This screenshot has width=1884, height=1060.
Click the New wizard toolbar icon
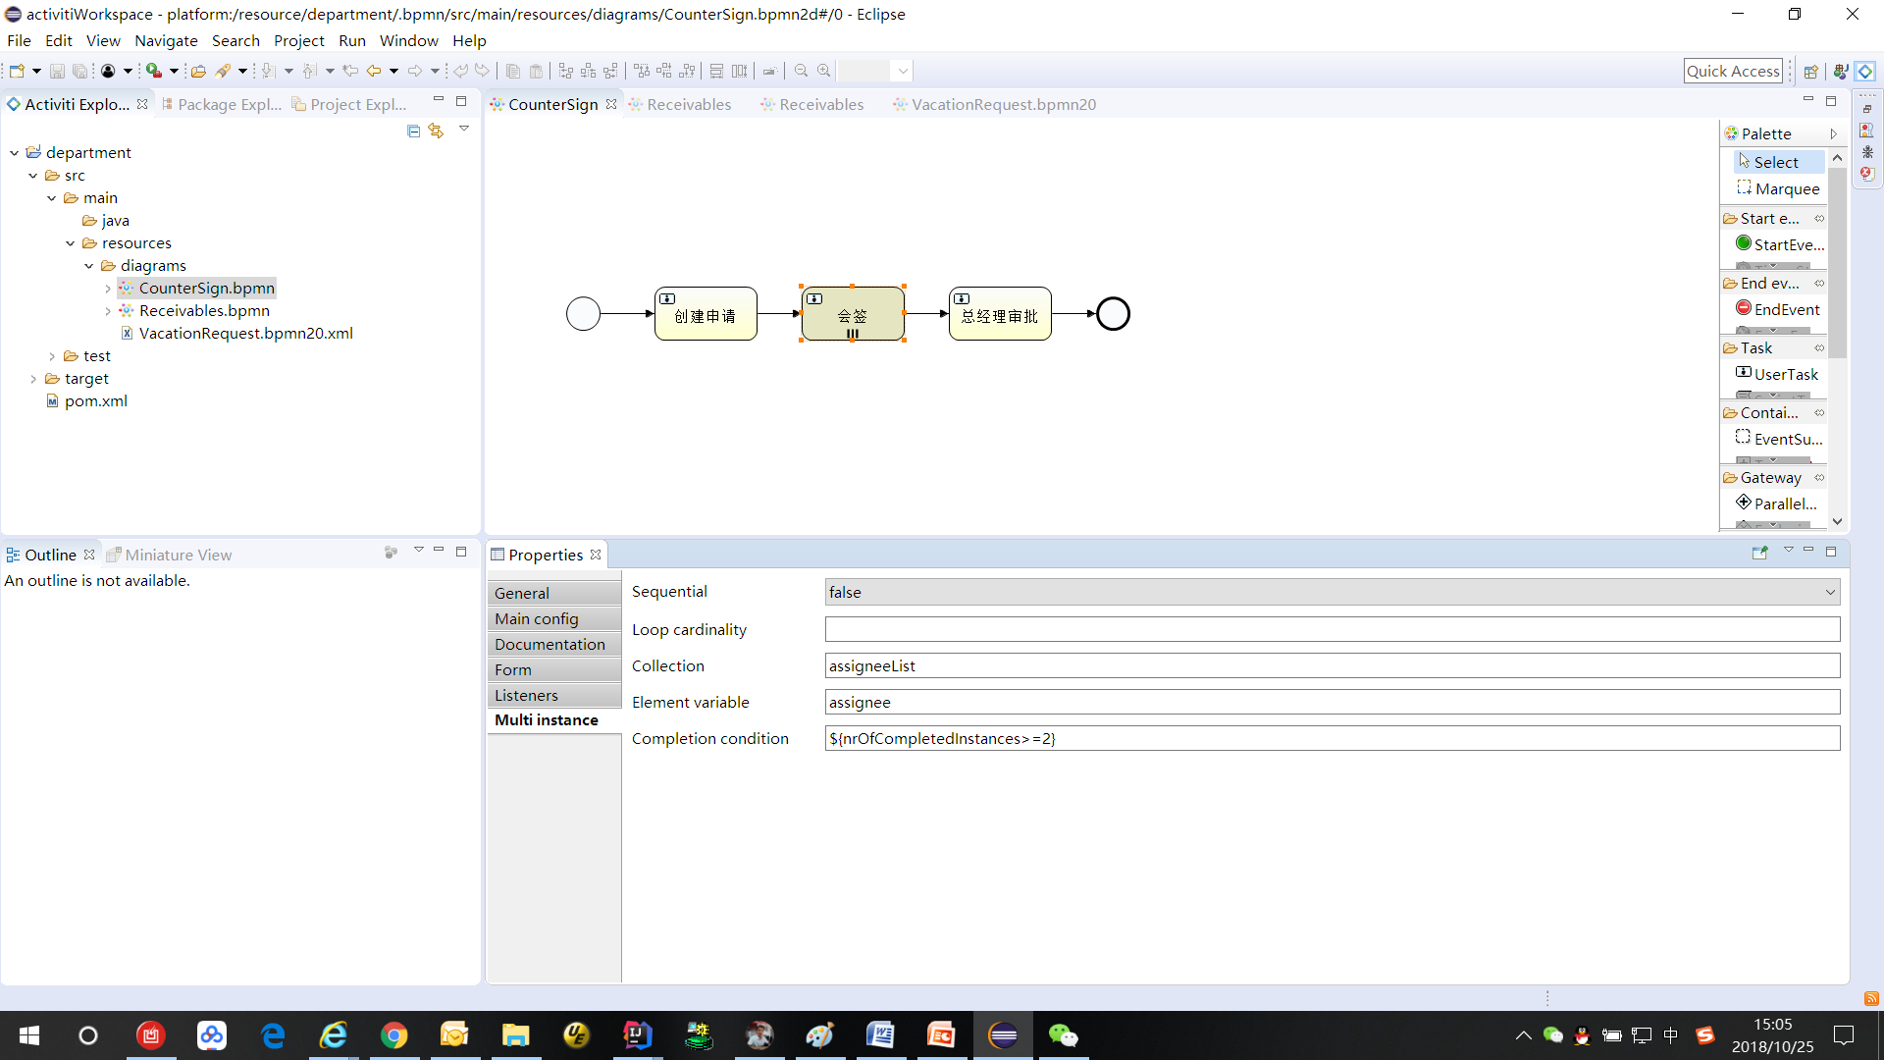pos(17,71)
